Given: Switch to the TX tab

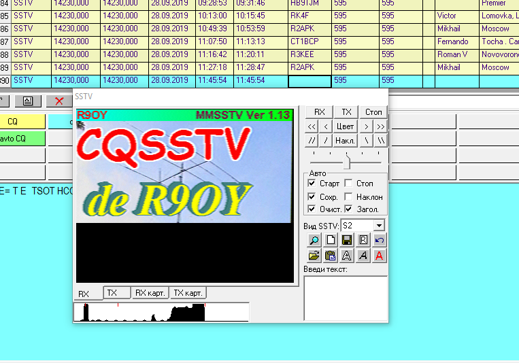Looking at the screenshot, I should (x=112, y=293).
